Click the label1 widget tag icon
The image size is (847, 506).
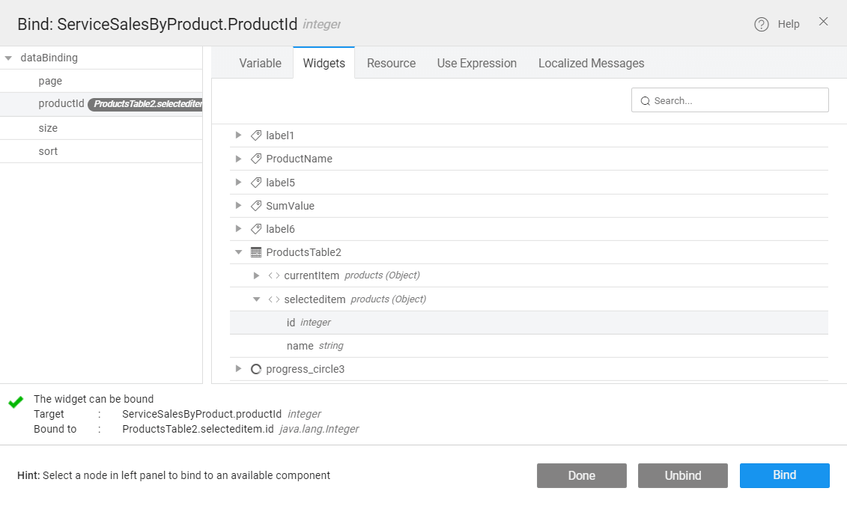(256, 135)
